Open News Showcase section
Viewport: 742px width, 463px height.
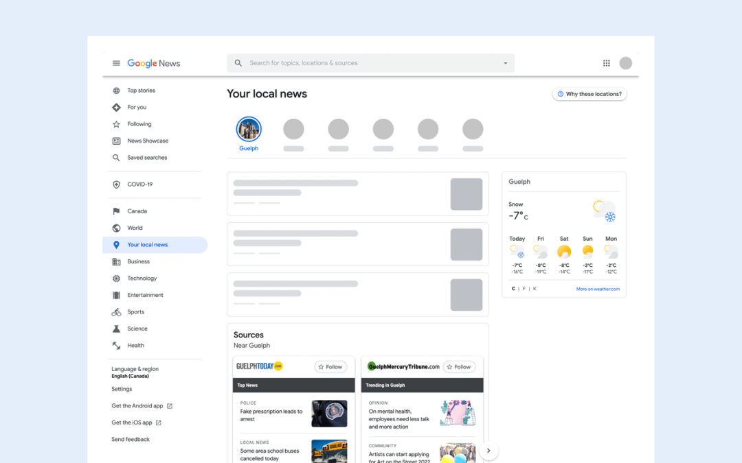148,141
